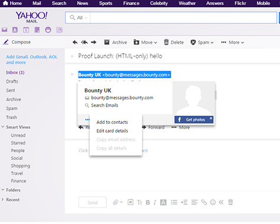Open Finance in the top Yahoo navigation
280x224 pixels.
tap(131, 4)
